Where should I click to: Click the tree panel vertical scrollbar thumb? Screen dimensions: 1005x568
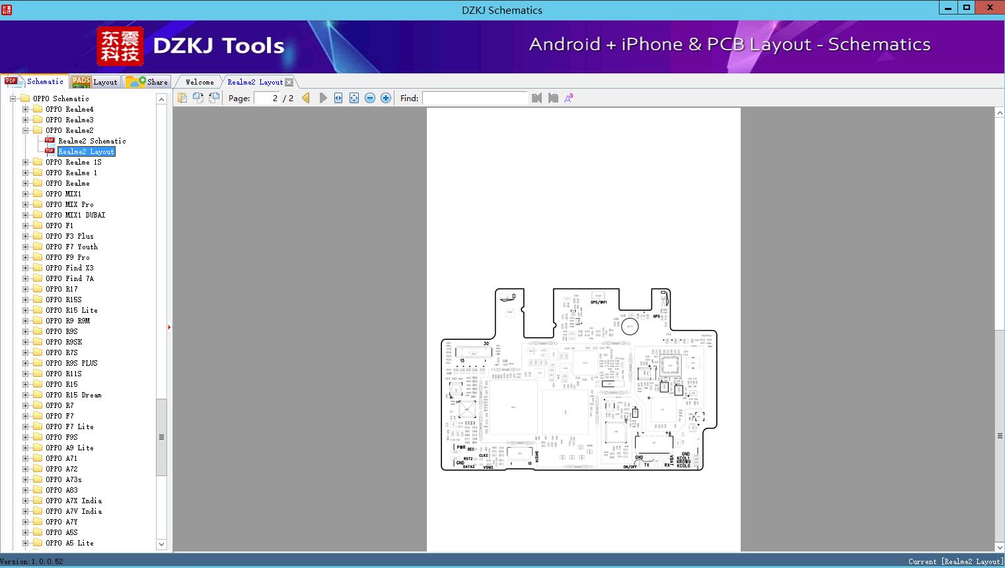tap(161, 437)
